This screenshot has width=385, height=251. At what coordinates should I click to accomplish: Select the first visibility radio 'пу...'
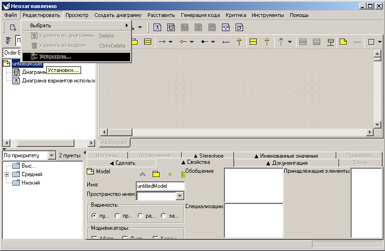click(x=94, y=216)
